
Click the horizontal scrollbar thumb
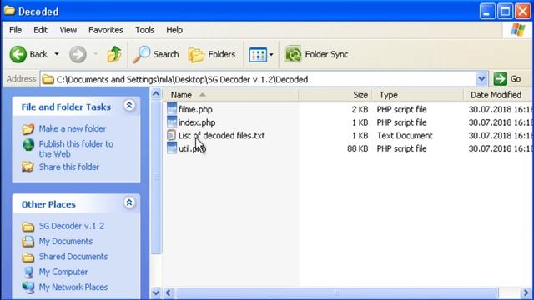(x=336, y=292)
